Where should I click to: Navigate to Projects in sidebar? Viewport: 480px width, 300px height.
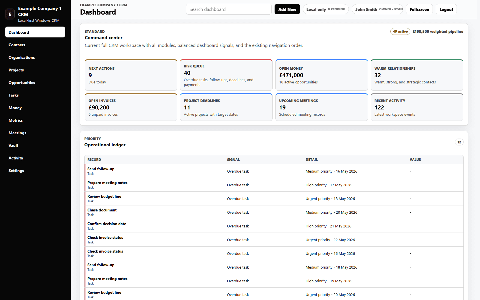tap(35, 70)
